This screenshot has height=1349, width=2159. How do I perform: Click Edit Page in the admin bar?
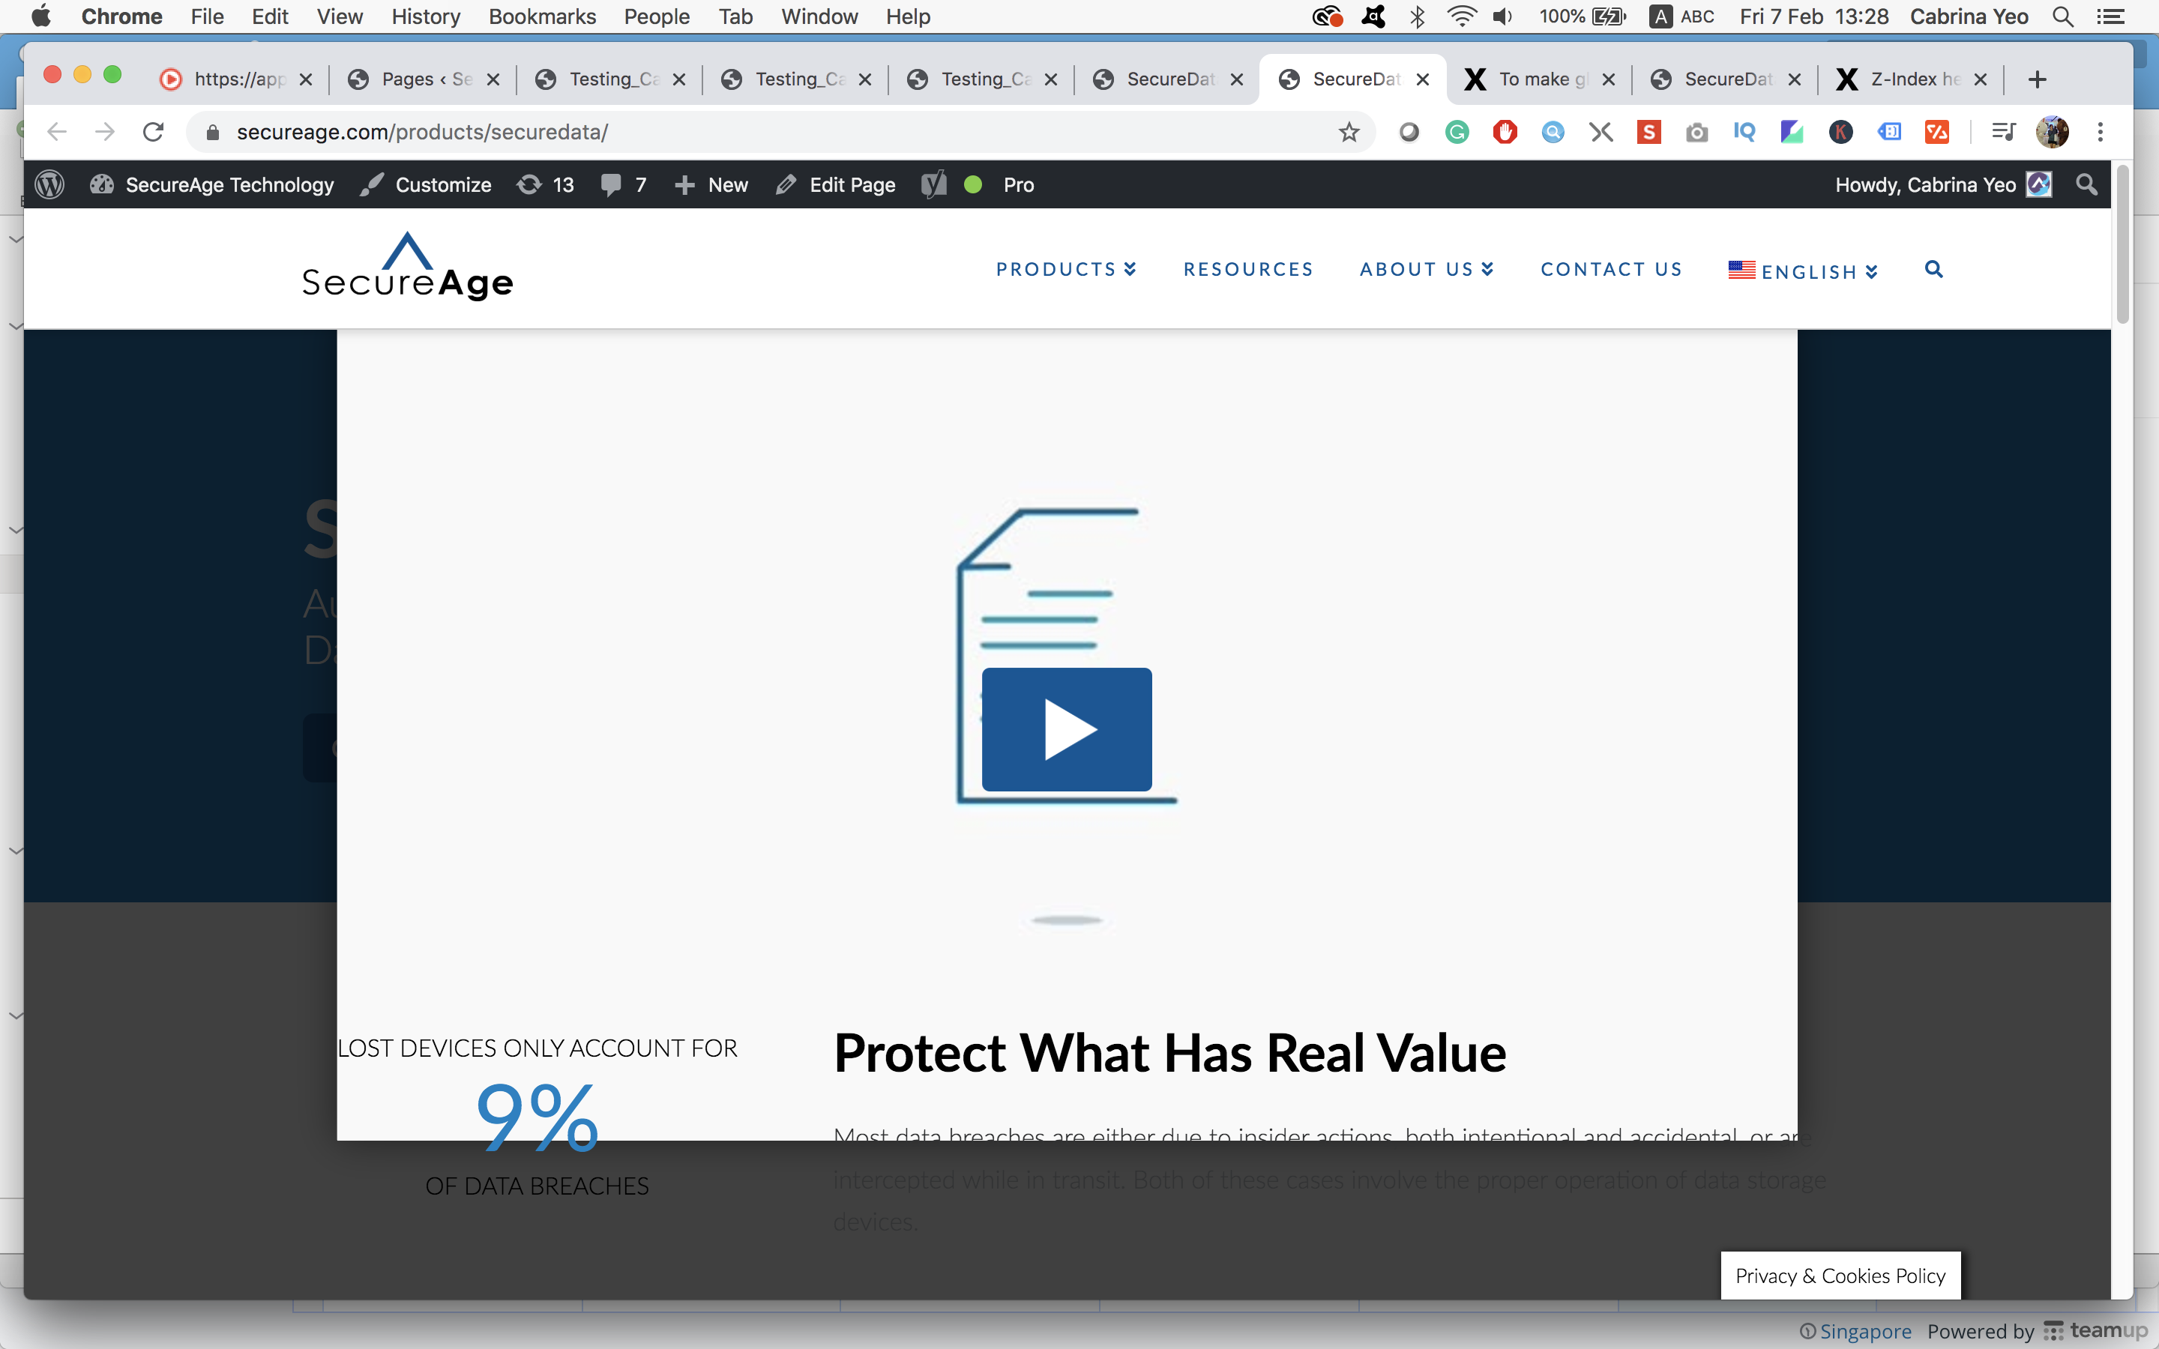click(x=835, y=184)
